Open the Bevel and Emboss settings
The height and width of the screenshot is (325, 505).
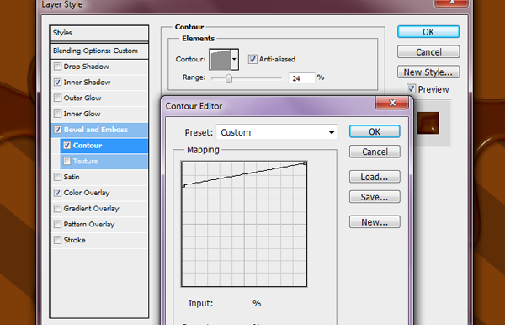tap(95, 130)
